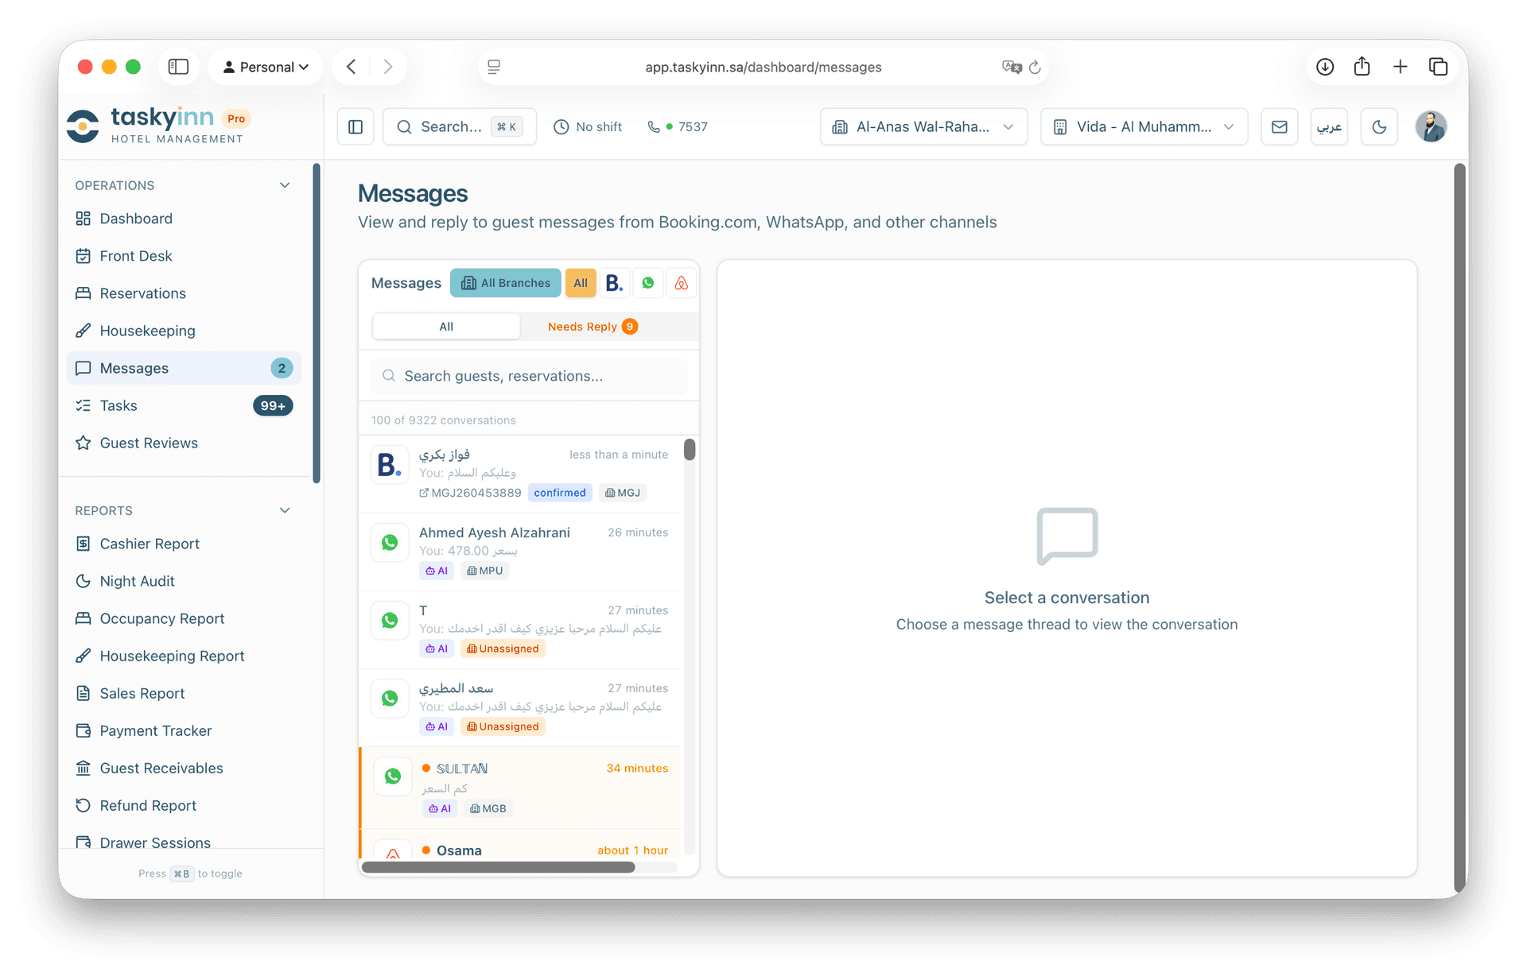Click the Search guests, reservations field

pyautogui.click(x=529, y=376)
